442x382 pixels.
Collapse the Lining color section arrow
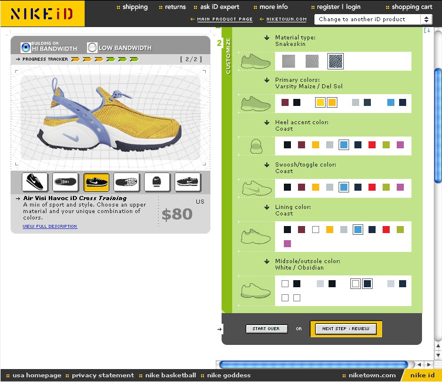(x=267, y=207)
